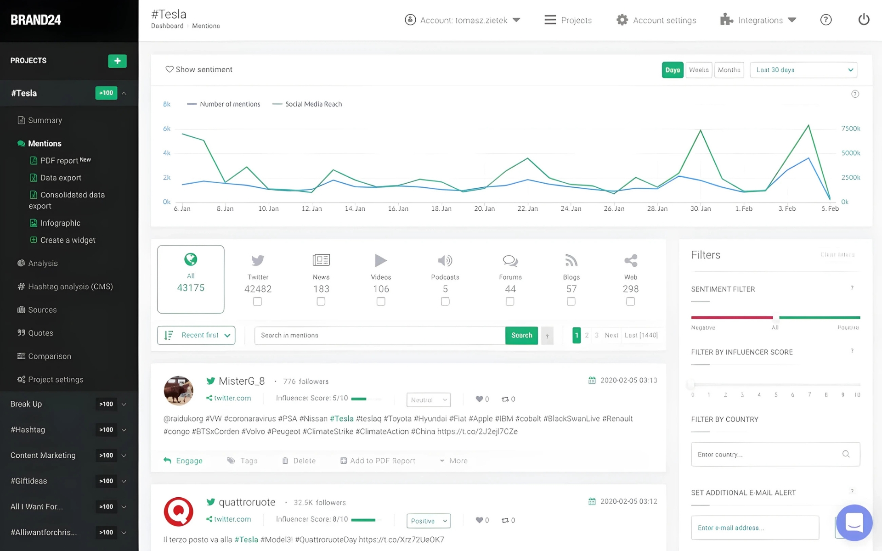Open Hashtag analysis (CMS) in sidebar
882x551 pixels.
click(x=65, y=287)
